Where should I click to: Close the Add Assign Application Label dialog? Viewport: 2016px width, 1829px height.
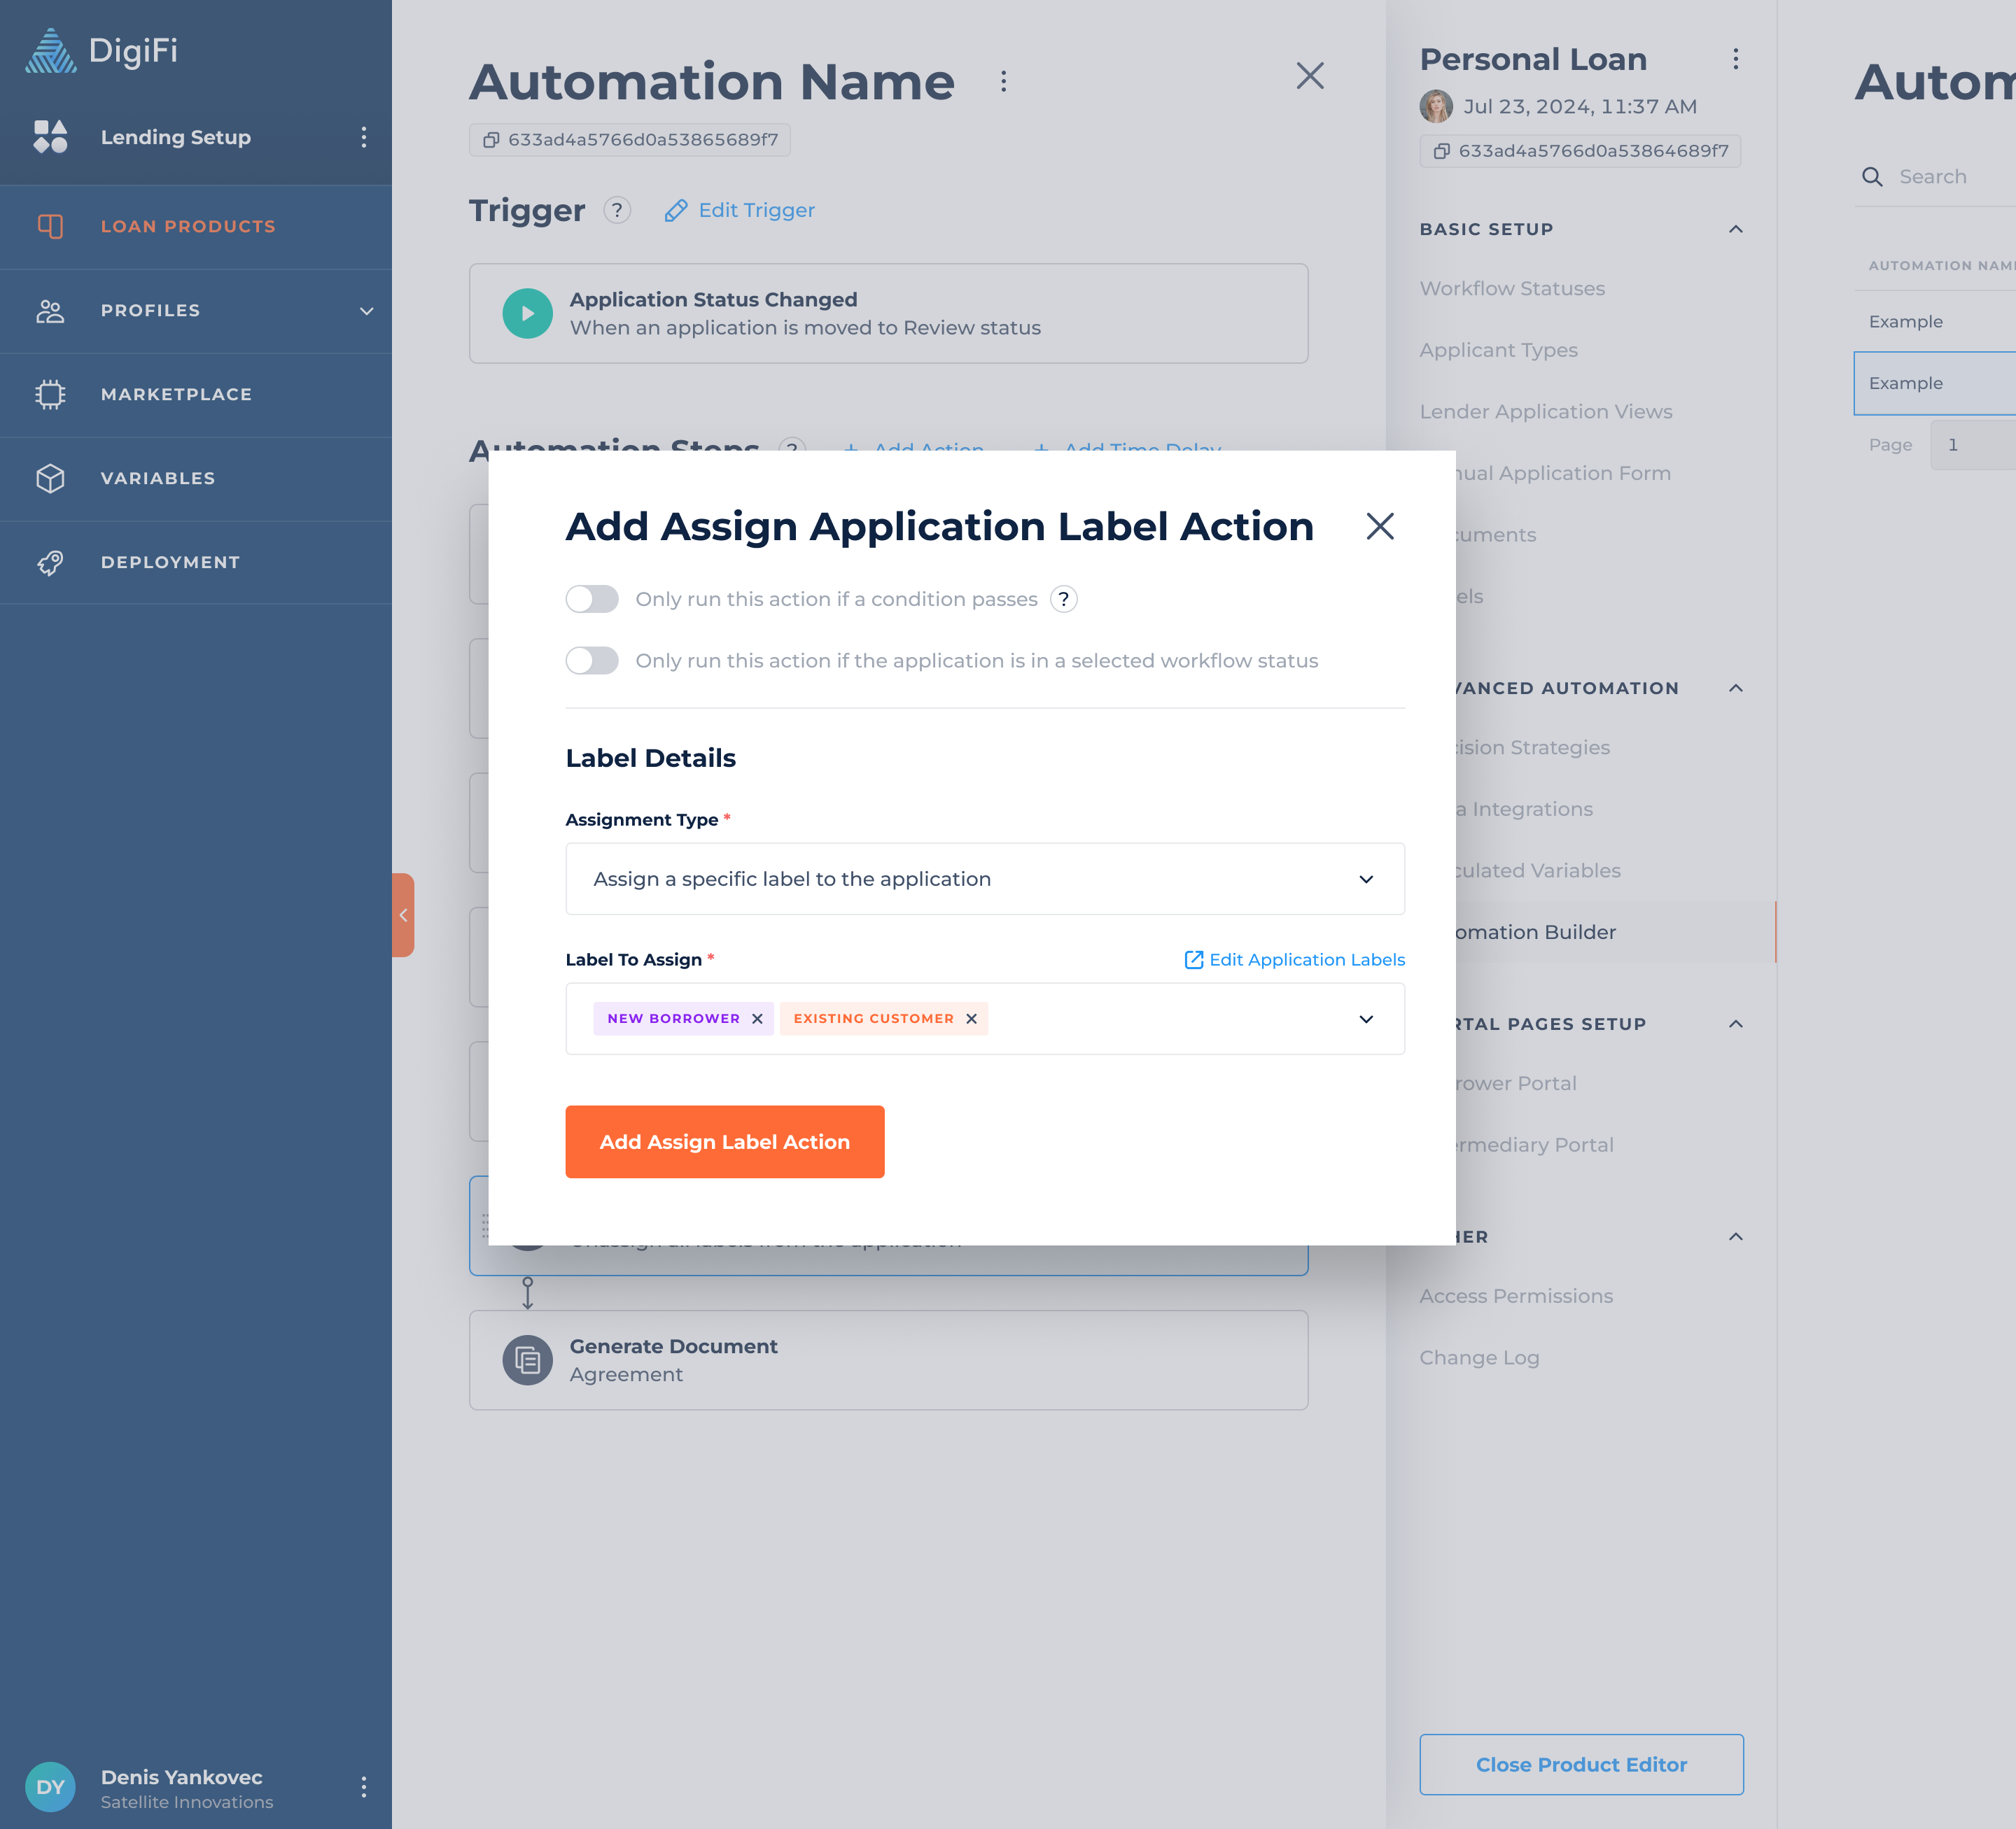click(x=1380, y=527)
